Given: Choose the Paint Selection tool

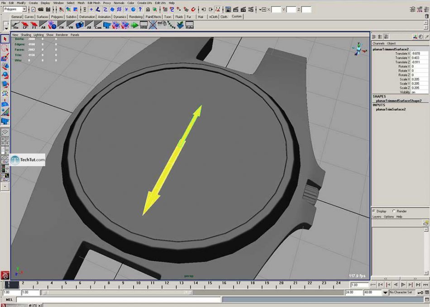Looking at the screenshot, I should coord(5,57).
